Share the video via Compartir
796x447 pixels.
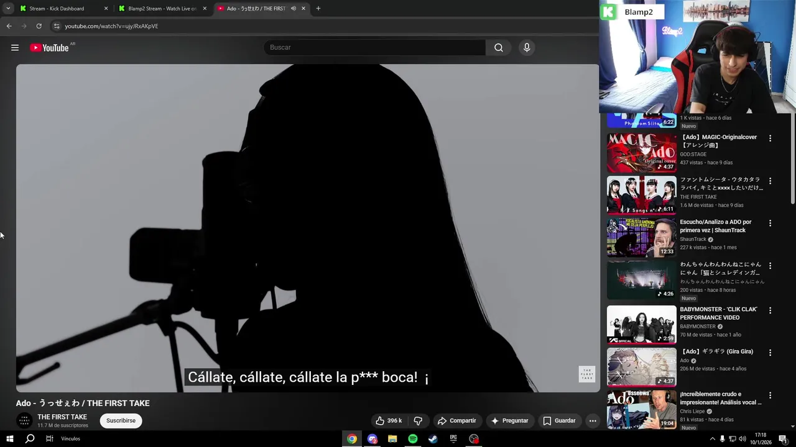click(456, 420)
